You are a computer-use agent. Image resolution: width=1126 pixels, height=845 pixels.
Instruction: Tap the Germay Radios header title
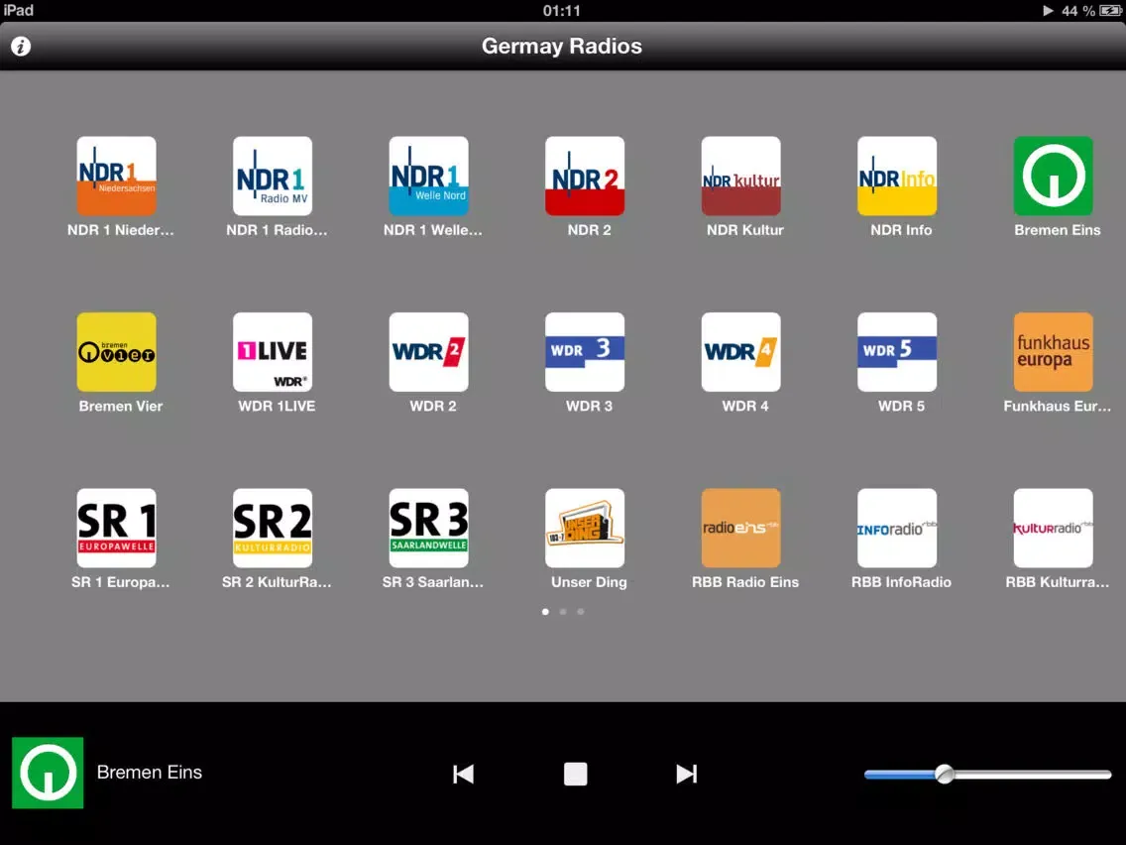pos(562,46)
